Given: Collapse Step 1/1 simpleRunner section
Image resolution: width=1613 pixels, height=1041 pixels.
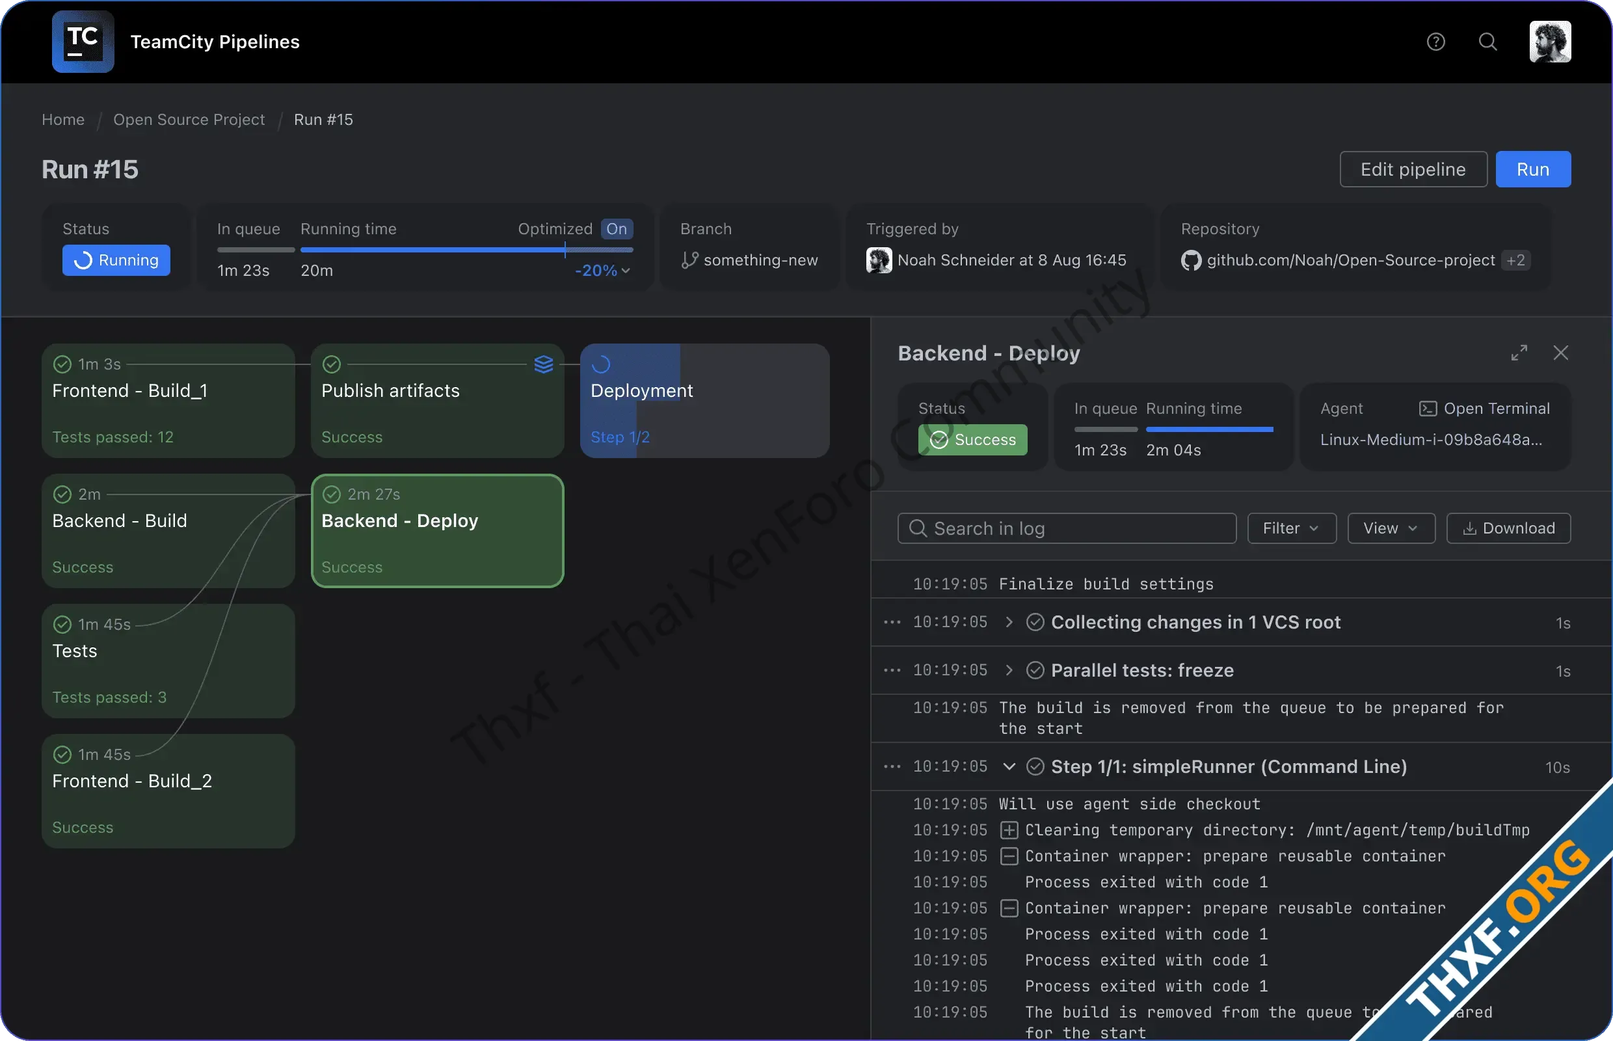Looking at the screenshot, I should click(x=1009, y=766).
